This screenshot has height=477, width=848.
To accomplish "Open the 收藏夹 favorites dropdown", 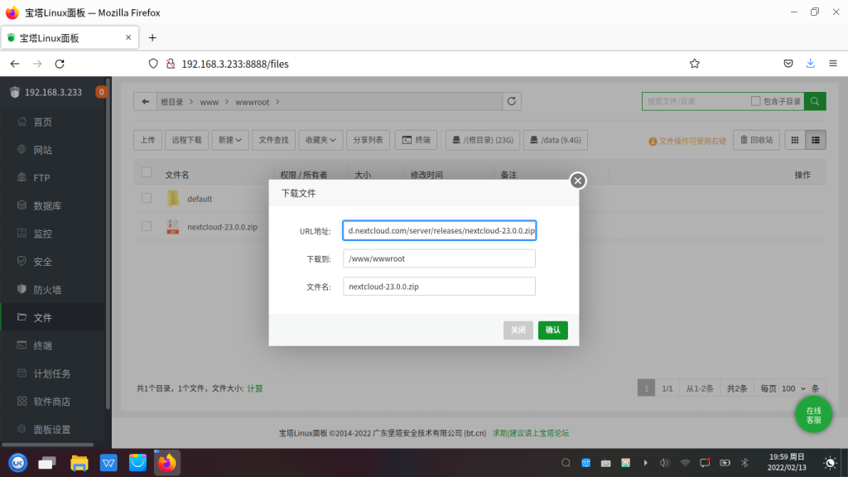I will [320, 140].
